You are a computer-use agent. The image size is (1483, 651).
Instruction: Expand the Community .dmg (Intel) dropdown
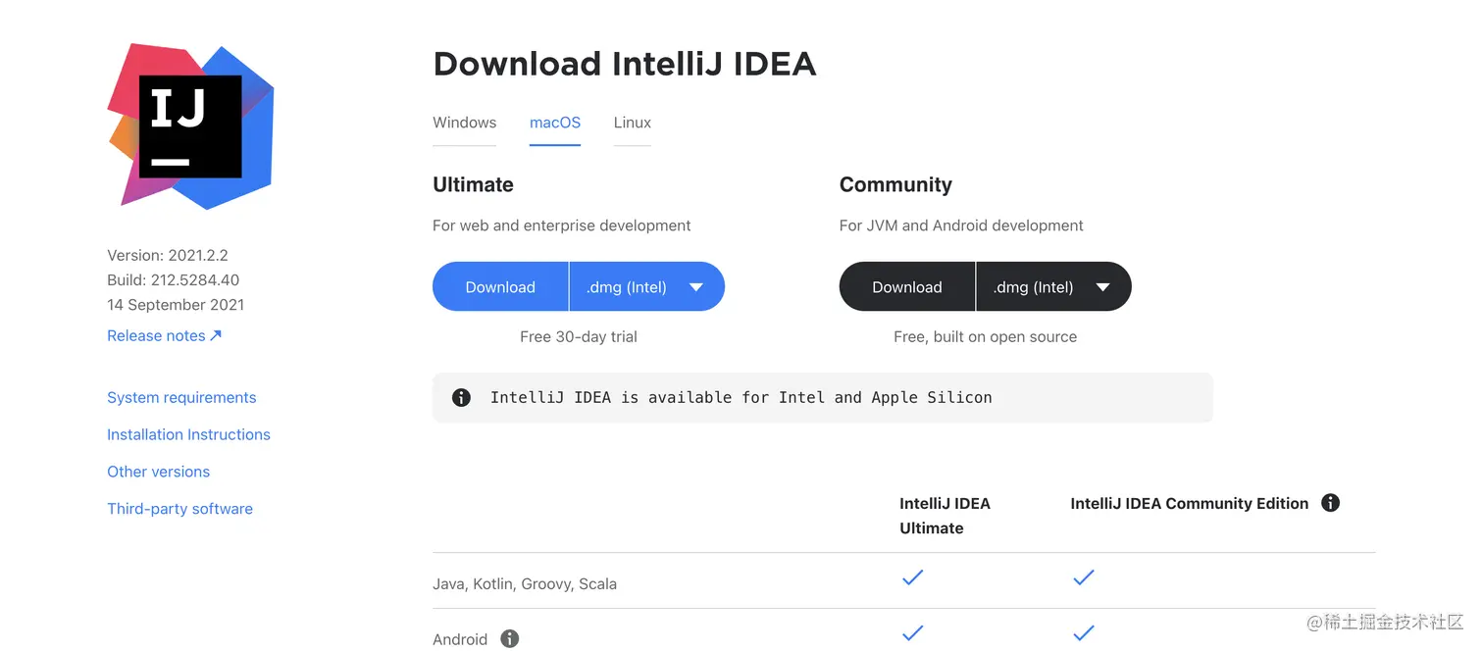pos(1053,287)
